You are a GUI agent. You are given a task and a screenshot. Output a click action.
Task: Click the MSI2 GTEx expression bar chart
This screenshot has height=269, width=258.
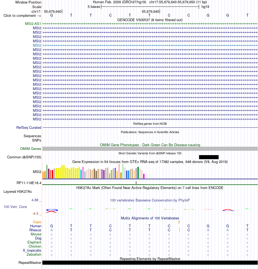click(94, 171)
